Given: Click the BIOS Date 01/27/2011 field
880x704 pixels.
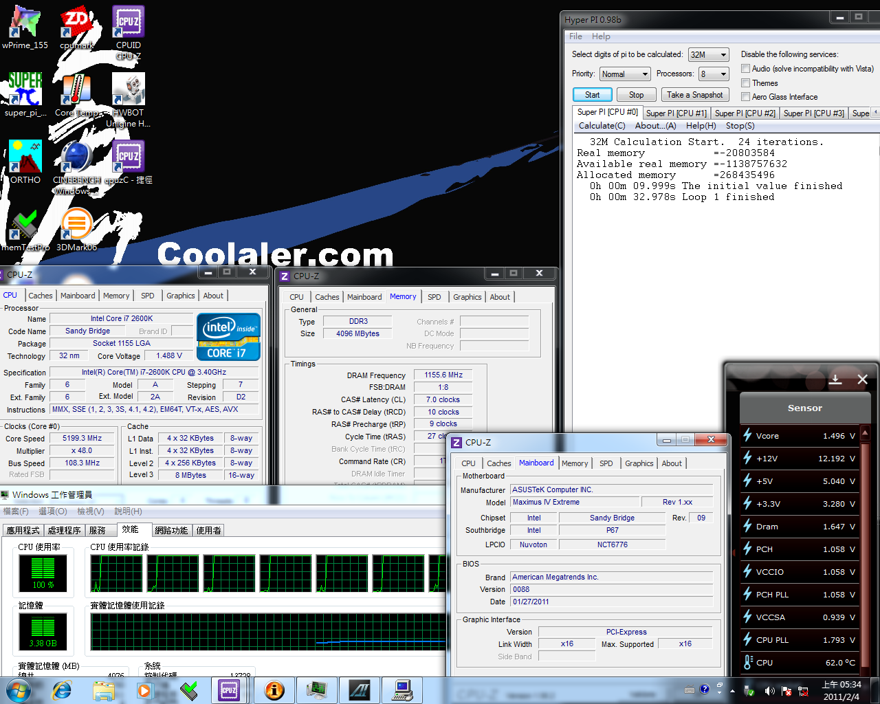Looking at the screenshot, I should click(x=612, y=602).
